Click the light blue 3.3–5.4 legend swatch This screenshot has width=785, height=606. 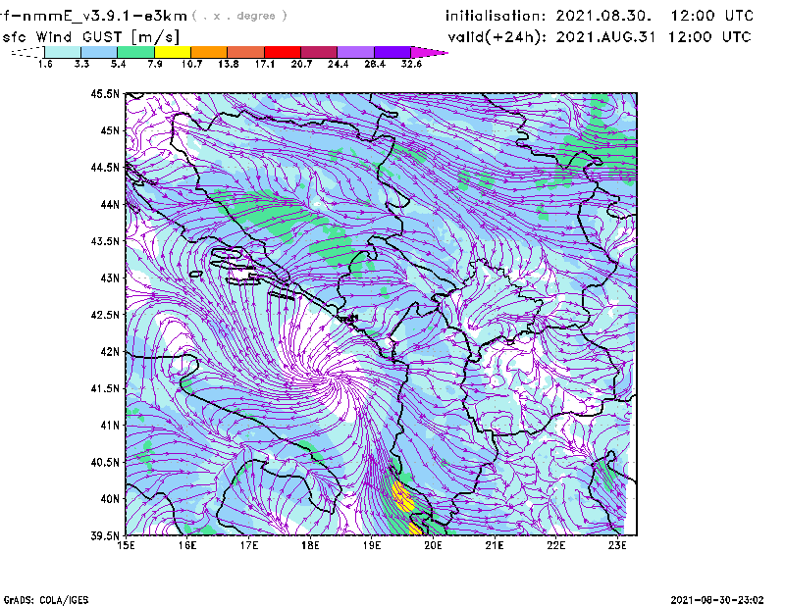point(99,52)
